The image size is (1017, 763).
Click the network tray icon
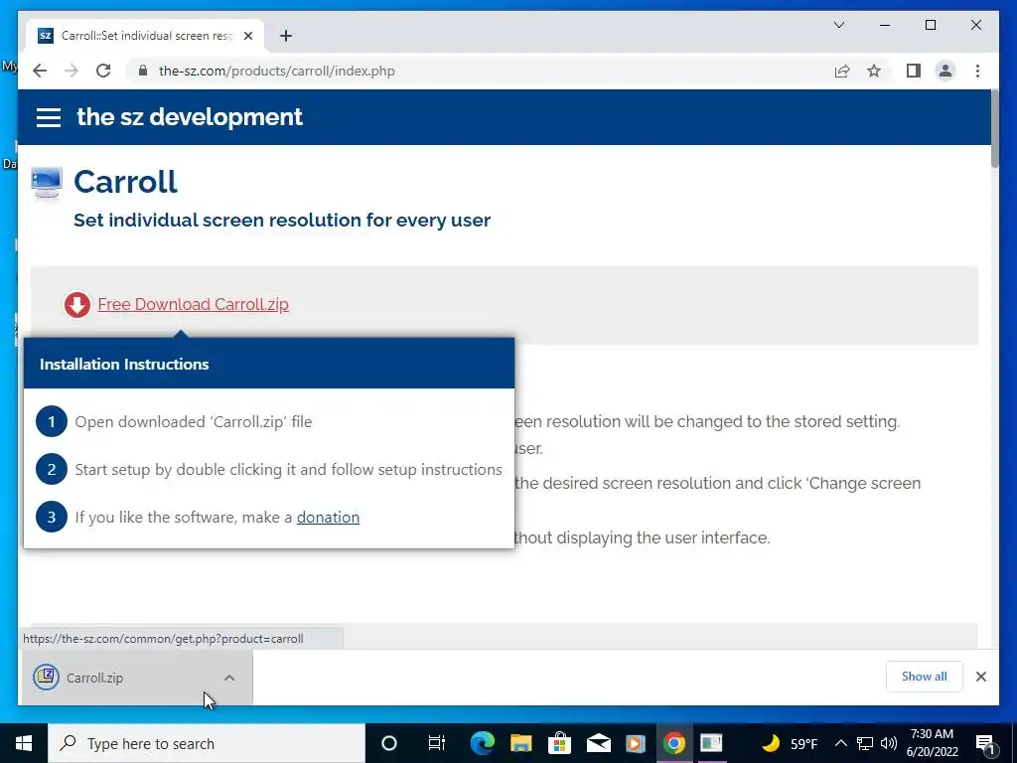[865, 743]
